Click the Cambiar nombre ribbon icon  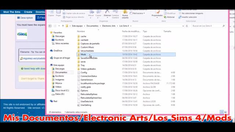coord(115,14)
